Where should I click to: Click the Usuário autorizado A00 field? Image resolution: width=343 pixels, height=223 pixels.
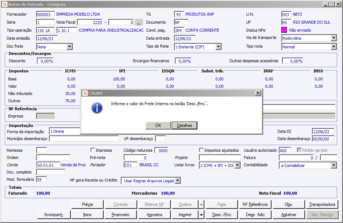[x=285, y=150]
